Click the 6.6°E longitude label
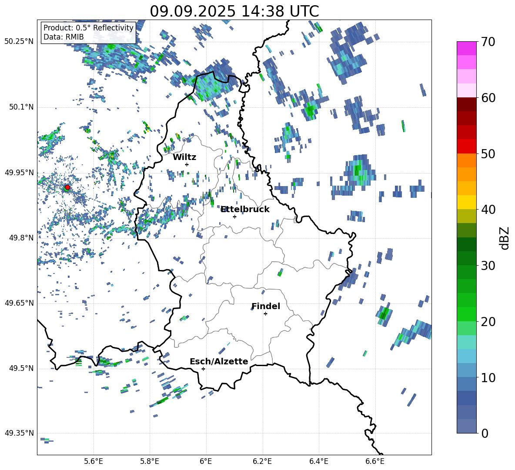 click(x=375, y=461)
